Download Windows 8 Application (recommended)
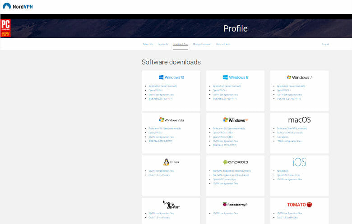Viewport: 352px width, 224px height. pos(227,86)
